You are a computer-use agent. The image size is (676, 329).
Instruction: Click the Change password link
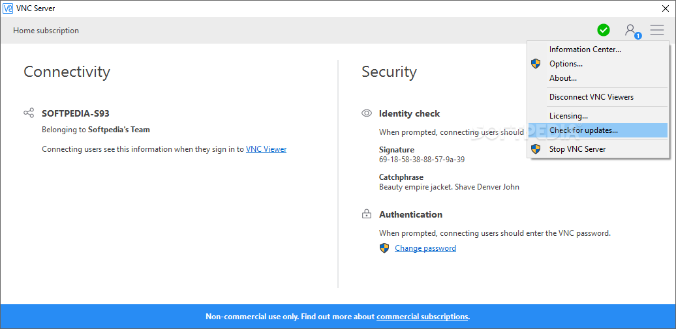pos(425,248)
